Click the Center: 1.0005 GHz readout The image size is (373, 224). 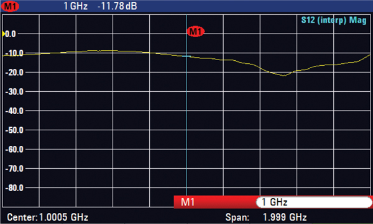[x=48, y=217]
